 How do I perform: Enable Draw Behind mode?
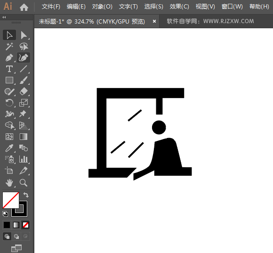16,237
